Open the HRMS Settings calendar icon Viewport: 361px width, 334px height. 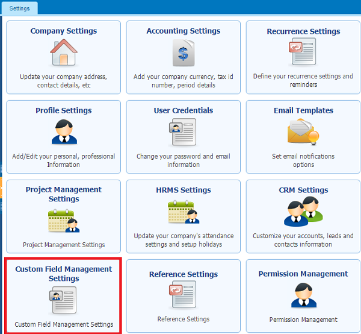(184, 212)
